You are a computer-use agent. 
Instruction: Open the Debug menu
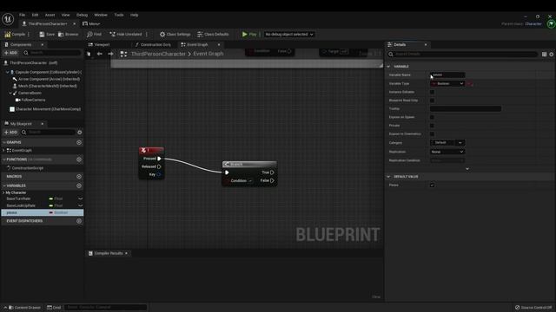pyautogui.click(x=82, y=15)
